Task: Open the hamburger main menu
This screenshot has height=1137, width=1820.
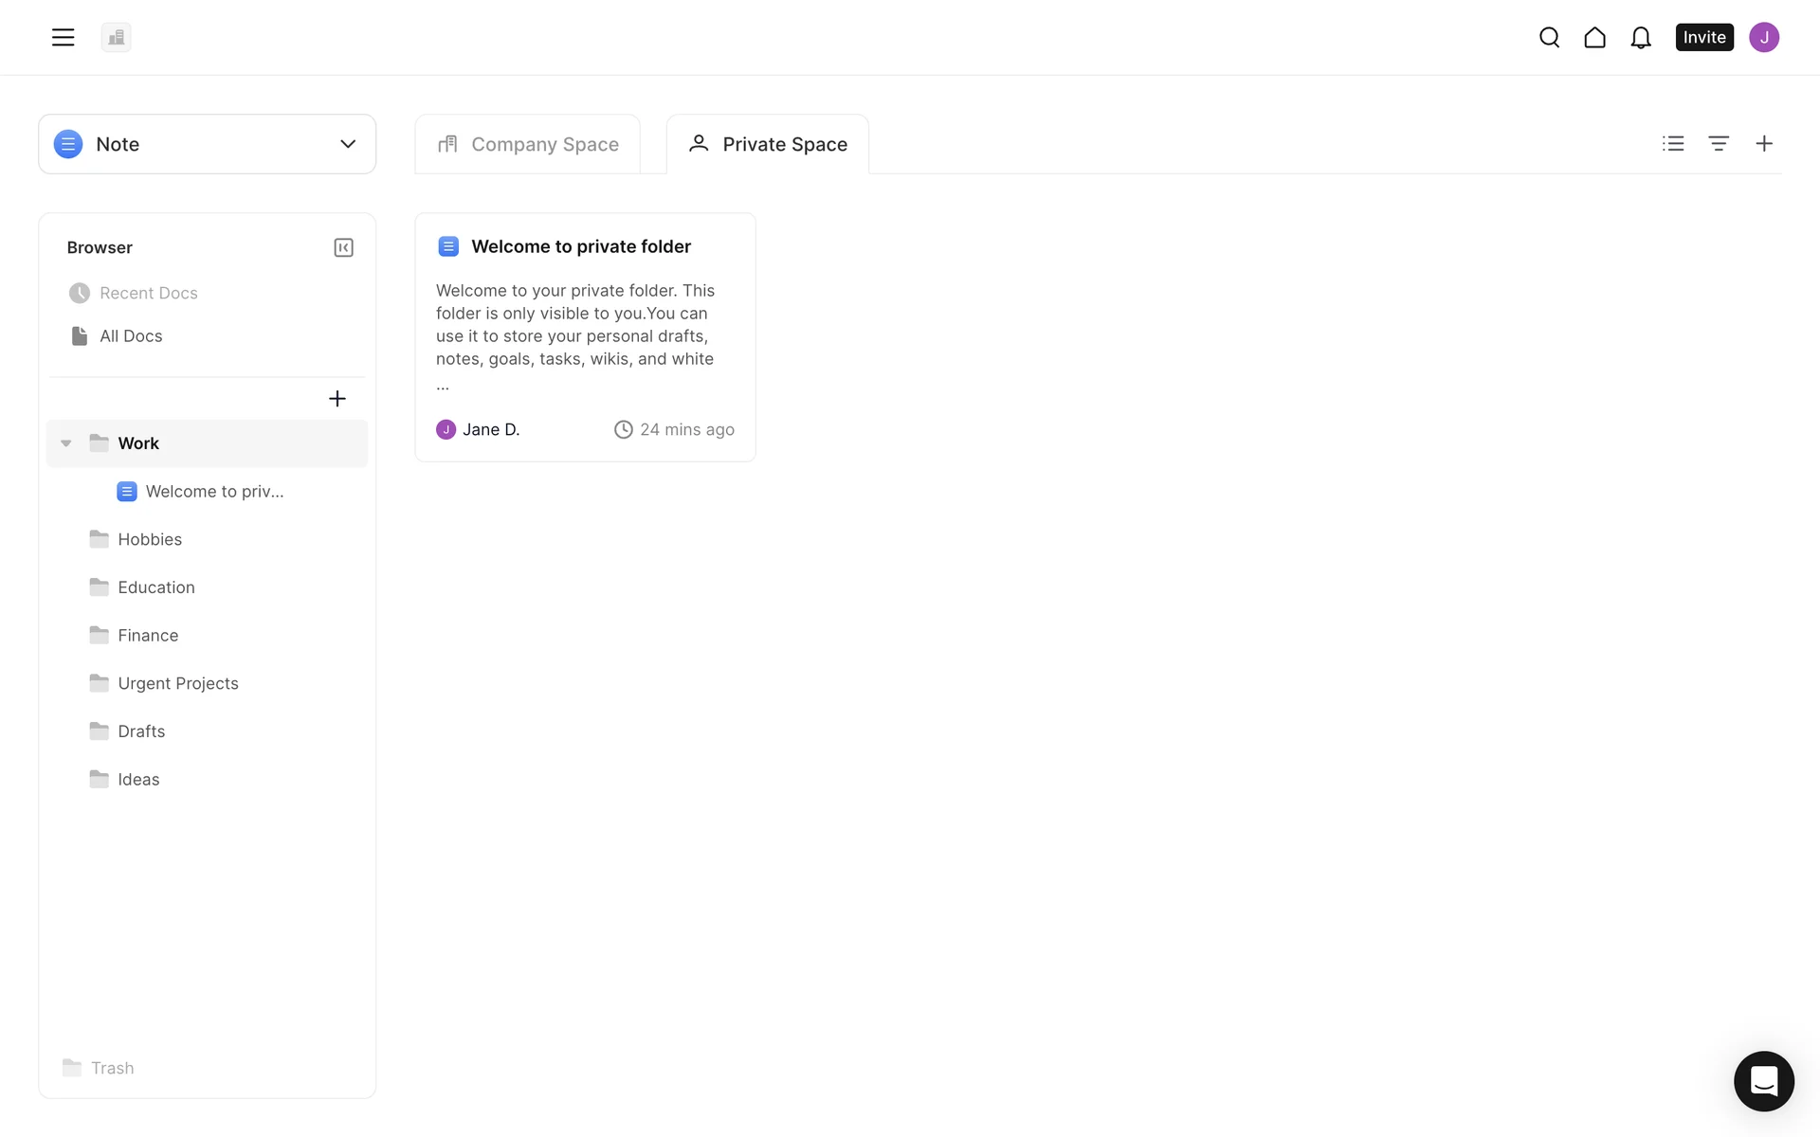Action: click(x=63, y=37)
